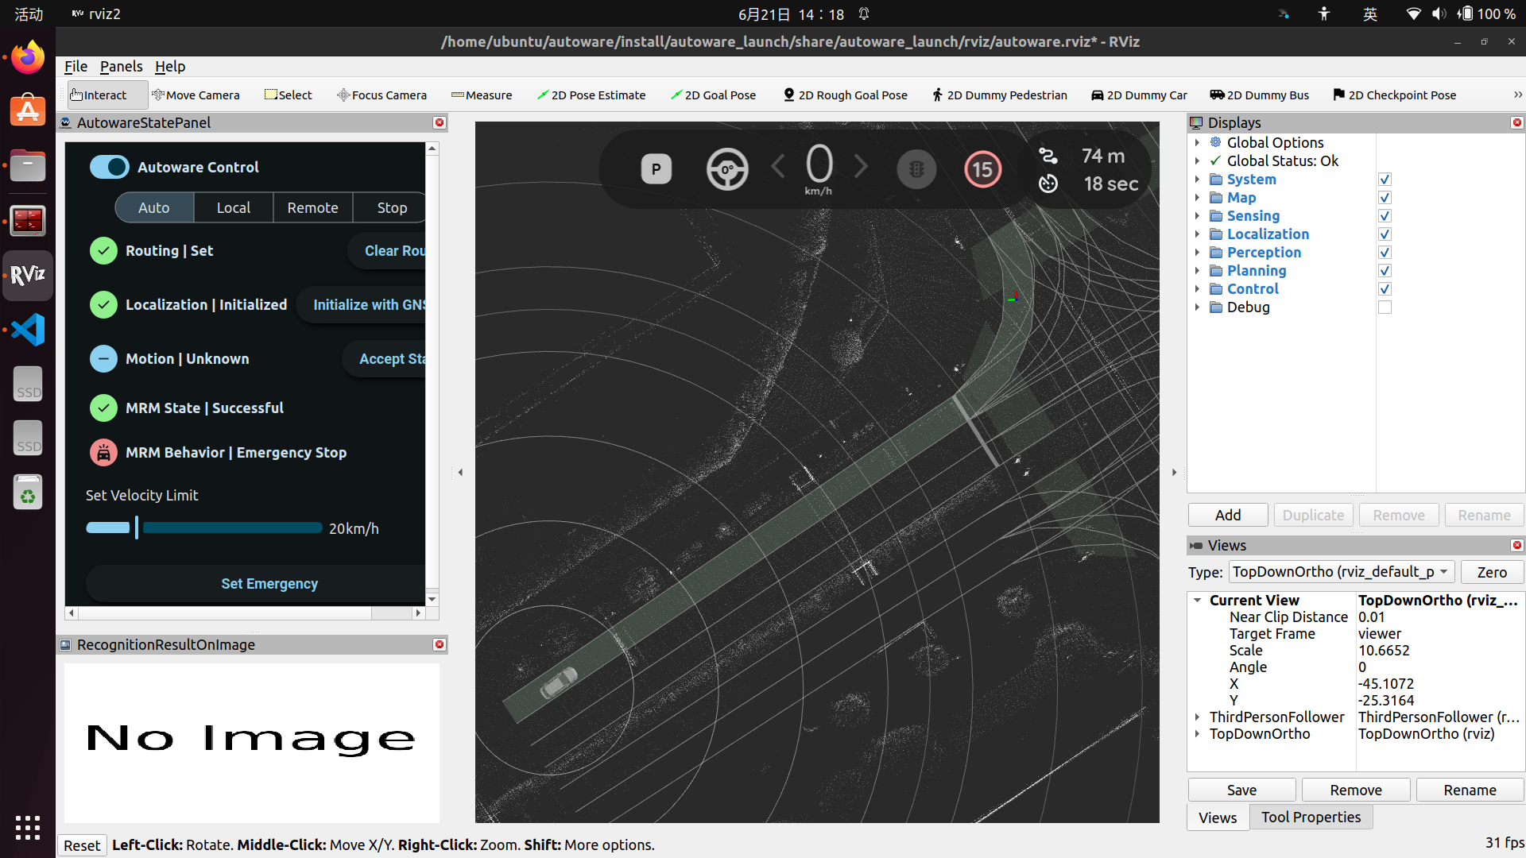Select the 2D Dummy Pedestrian tool
Viewport: 1526px width, 858px height.
[x=999, y=95]
